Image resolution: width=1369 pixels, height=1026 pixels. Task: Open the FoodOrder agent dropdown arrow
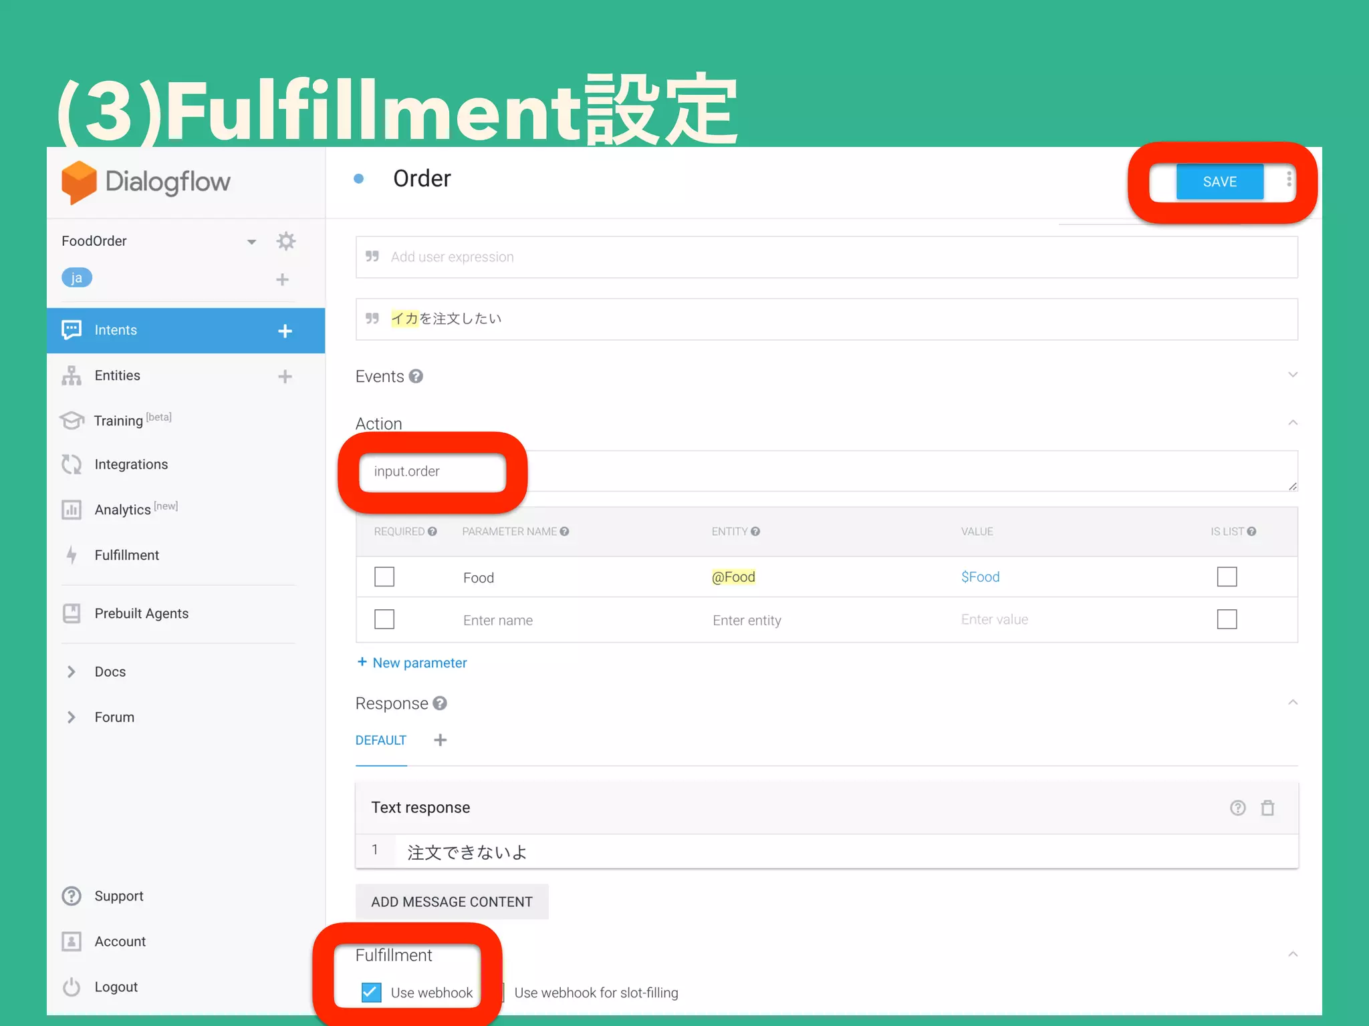click(252, 242)
